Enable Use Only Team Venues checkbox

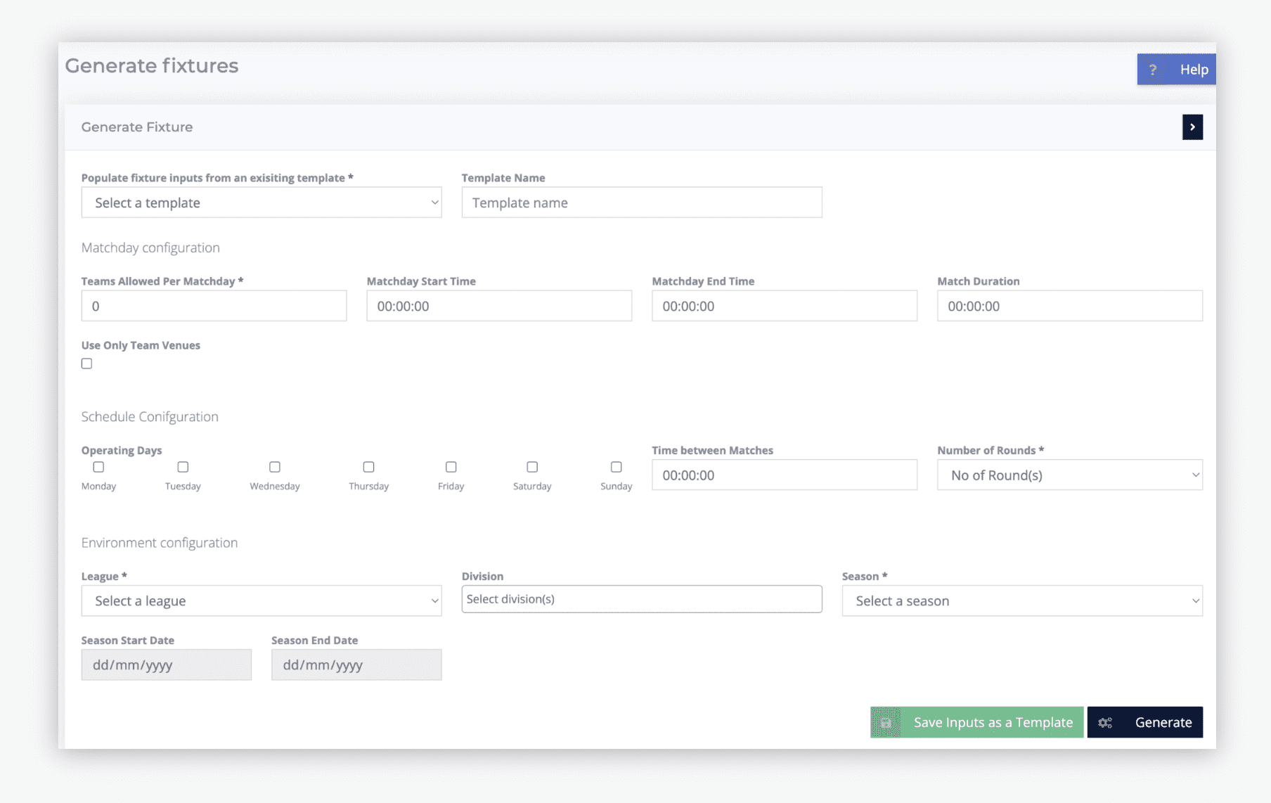pyautogui.click(x=86, y=364)
